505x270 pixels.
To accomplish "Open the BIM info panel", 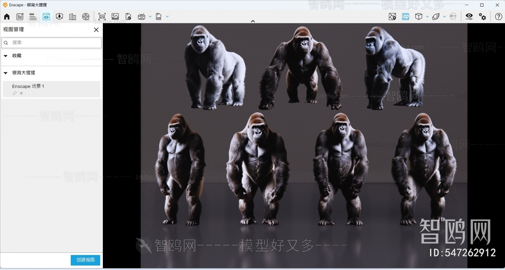I will point(33,17).
